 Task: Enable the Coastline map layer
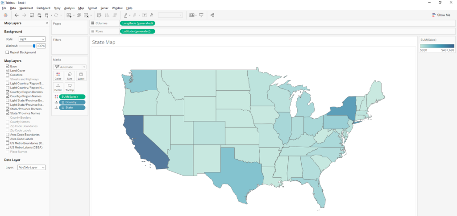click(x=8, y=75)
